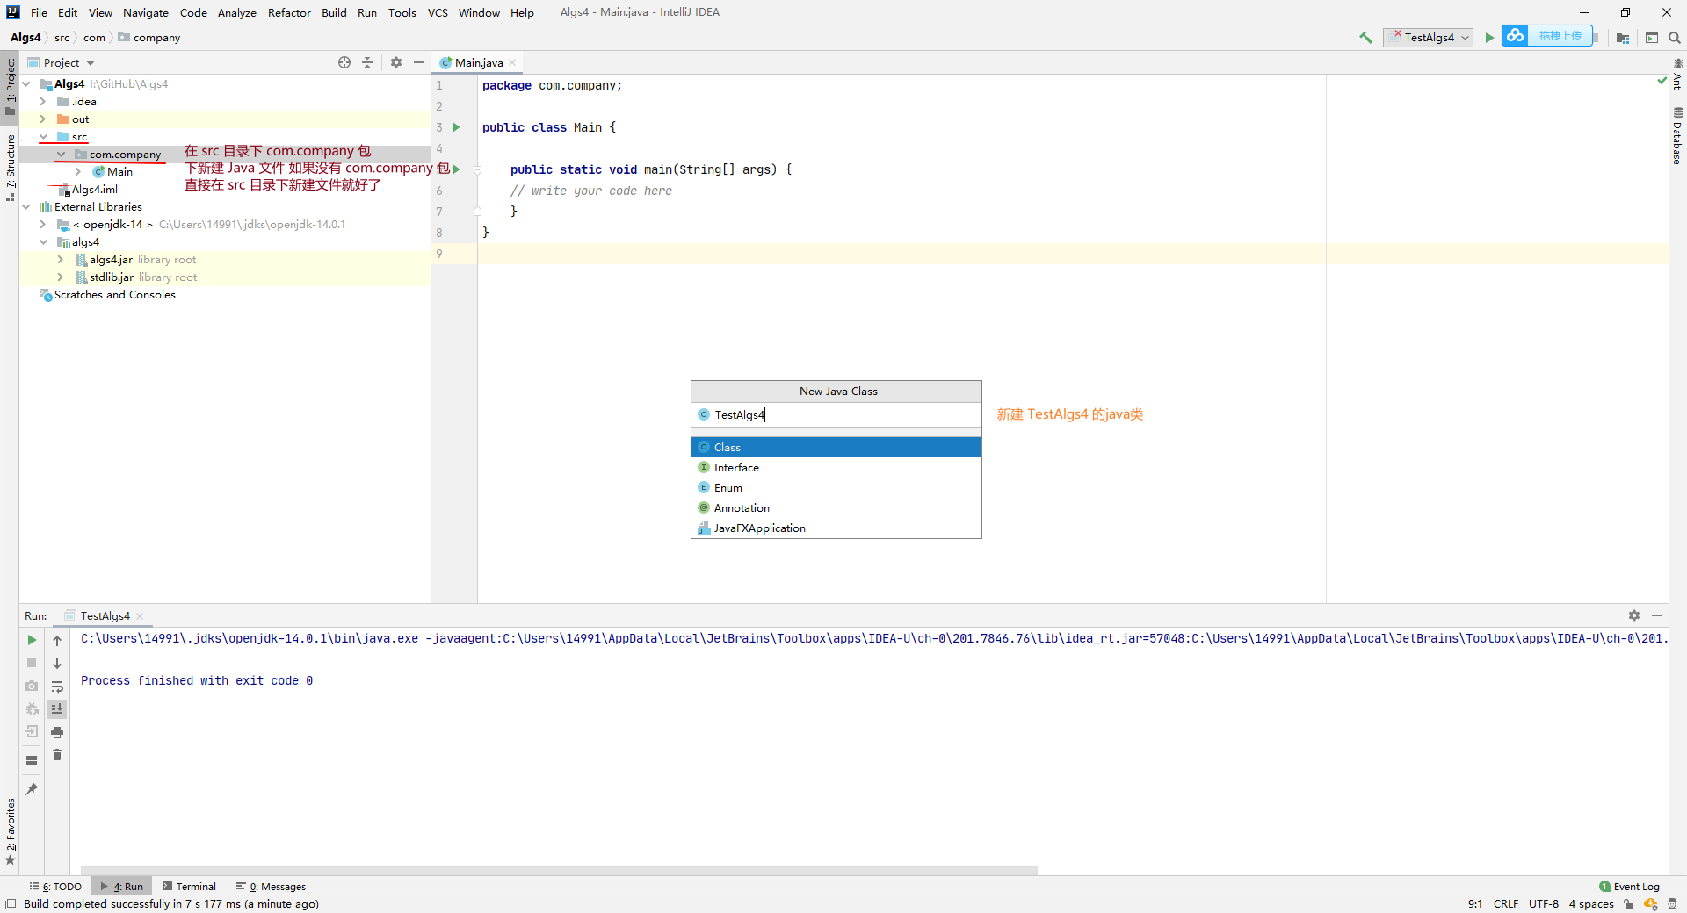Open Run Anything icon in toolbar
Viewport: 1687px width, 913px height.
(1652, 38)
